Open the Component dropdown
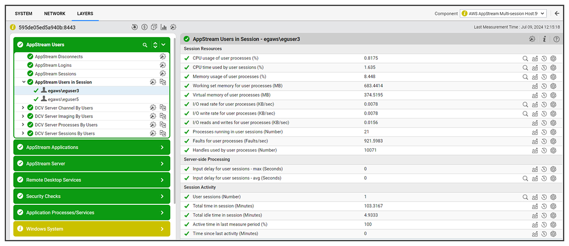This screenshot has height=246, width=569. 503,14
